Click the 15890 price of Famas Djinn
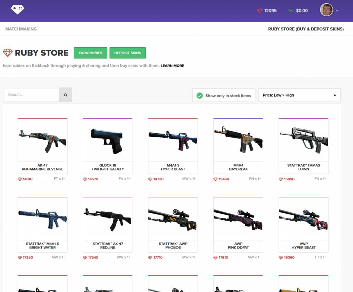 pos(289,179)
